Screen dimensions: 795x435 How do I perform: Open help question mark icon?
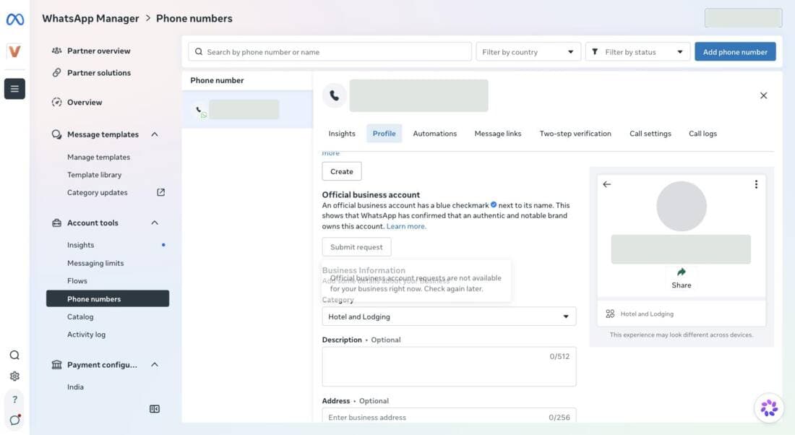[x=14, y=400]
